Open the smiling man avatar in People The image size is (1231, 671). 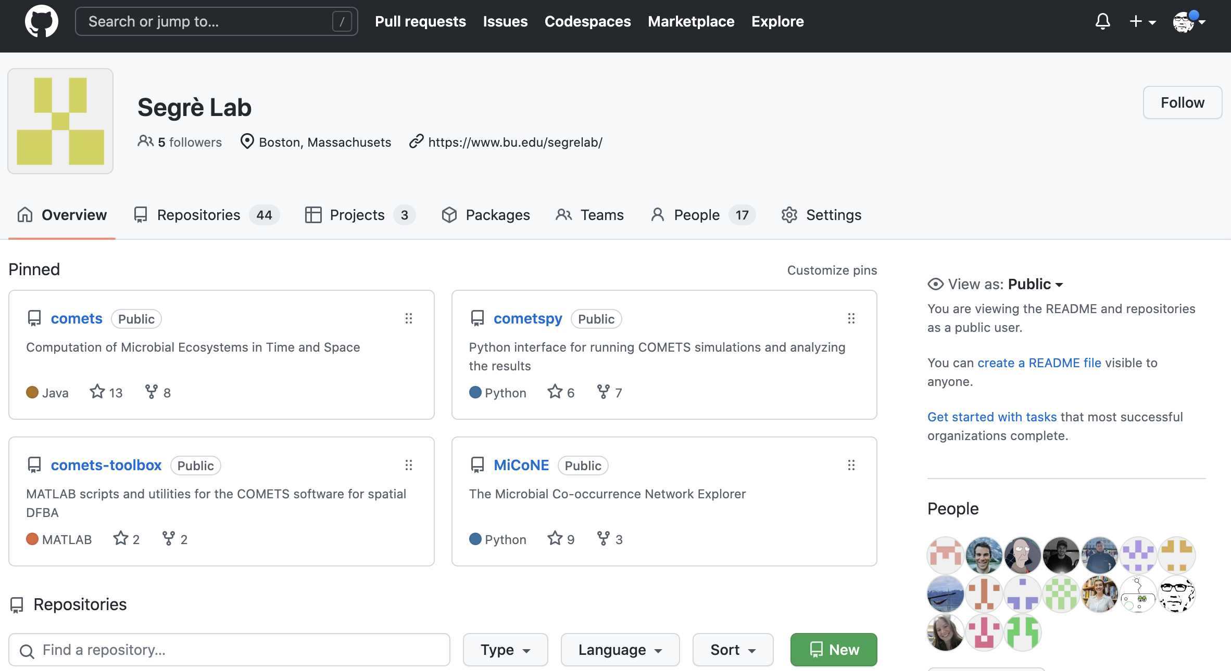[x=984, y=555]
